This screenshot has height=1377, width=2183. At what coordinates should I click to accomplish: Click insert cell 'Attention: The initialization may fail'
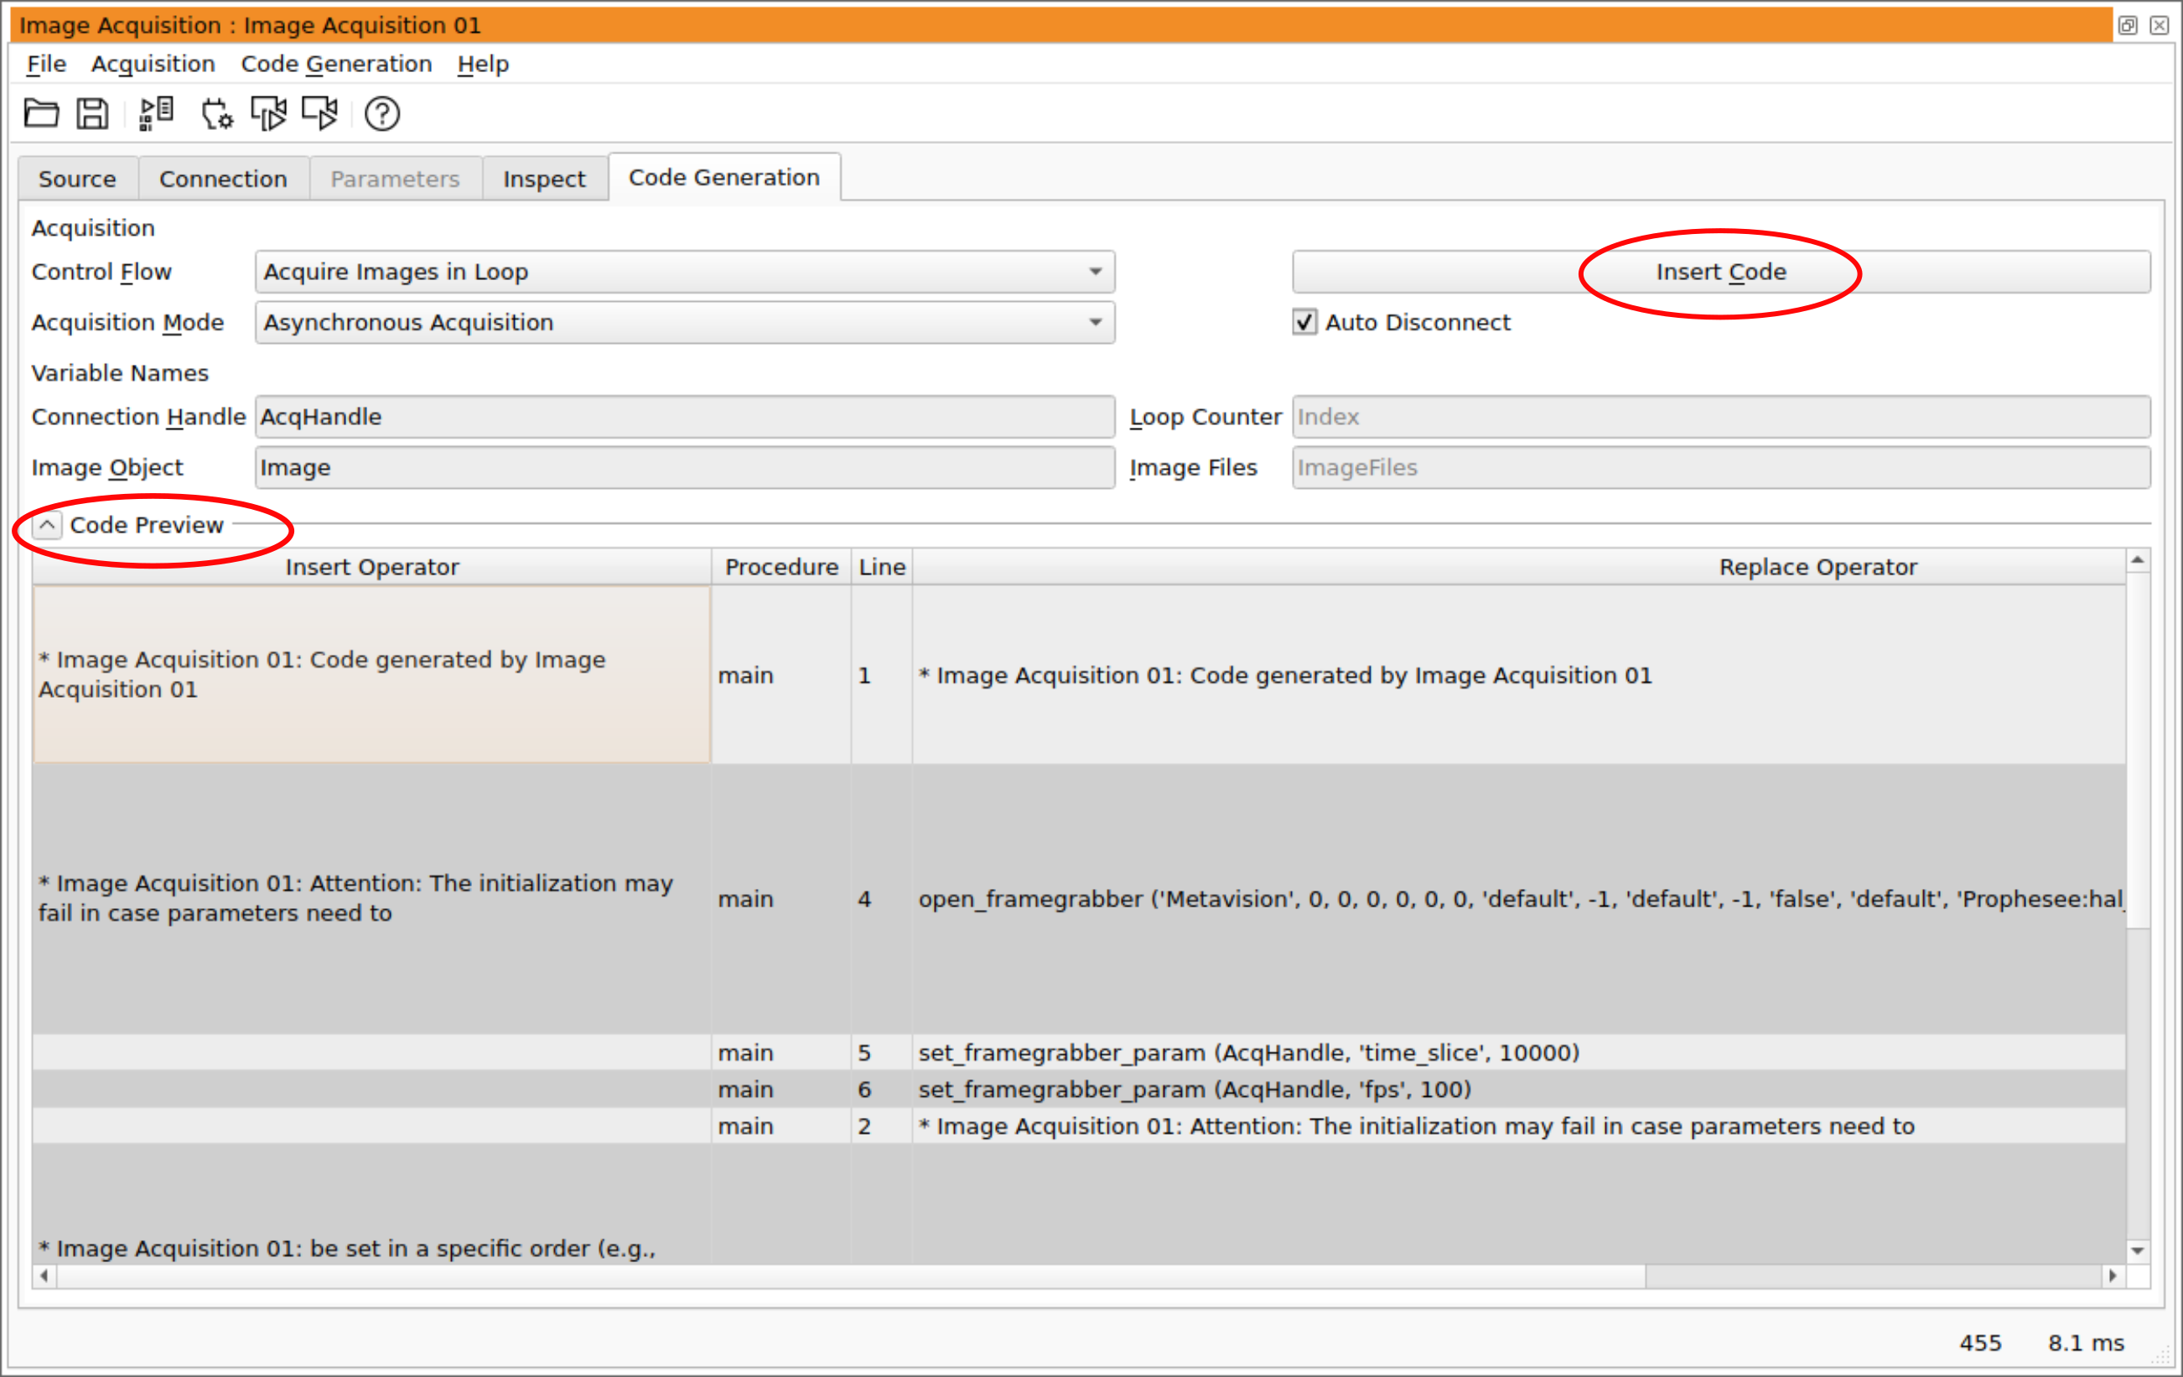[371, 898]
